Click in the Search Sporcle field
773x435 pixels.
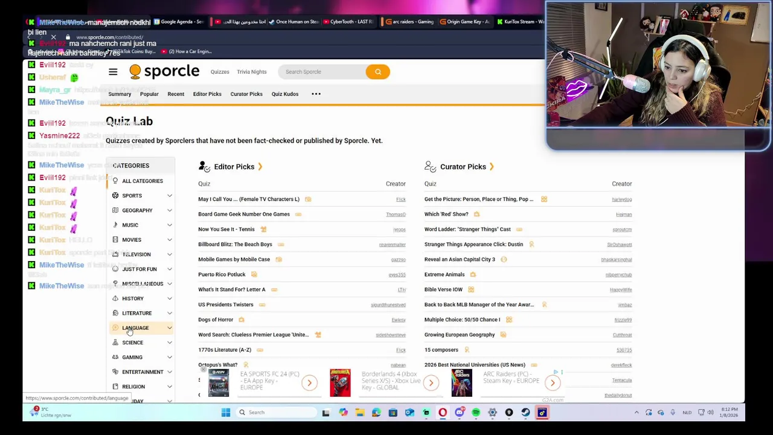pyautogui.click(x=322, y=72)
